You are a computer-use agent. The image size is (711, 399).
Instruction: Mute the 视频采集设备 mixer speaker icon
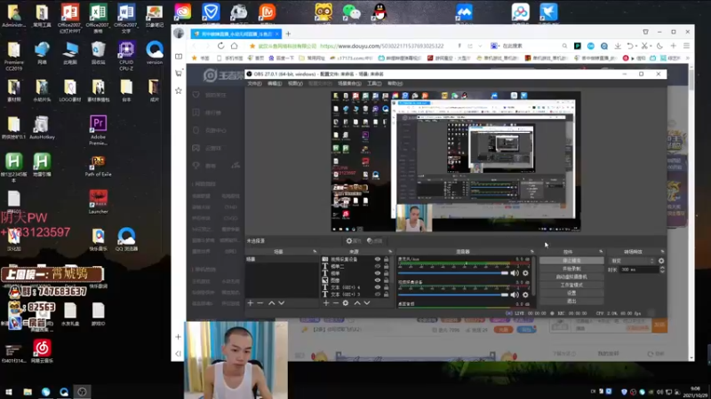coord(515,294)
